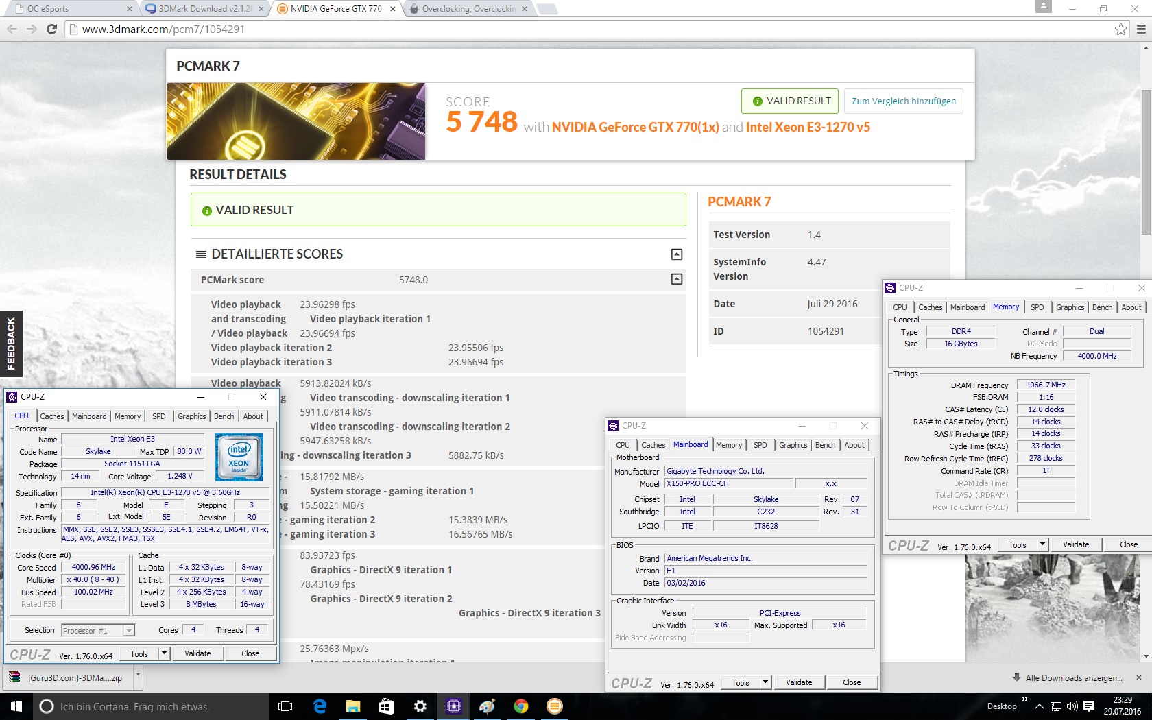This screenshot has width=1152, height=720.
Task: Click the browser forward arrow
Action: 32,29
